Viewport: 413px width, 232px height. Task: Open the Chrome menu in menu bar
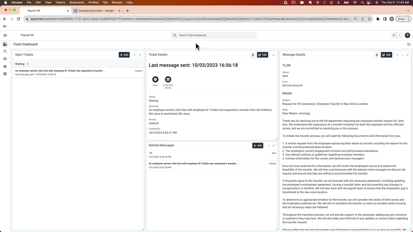pyautogui.click(x=17, y=2)
